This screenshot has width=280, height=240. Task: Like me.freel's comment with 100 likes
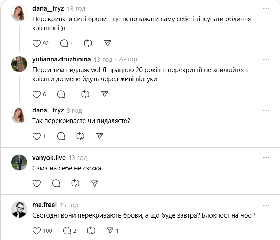[37, 231]
